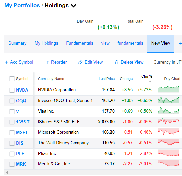Go to My Portfolios breadcrumb link
Viewport: 182px width, 176px height.
point(22,6)
